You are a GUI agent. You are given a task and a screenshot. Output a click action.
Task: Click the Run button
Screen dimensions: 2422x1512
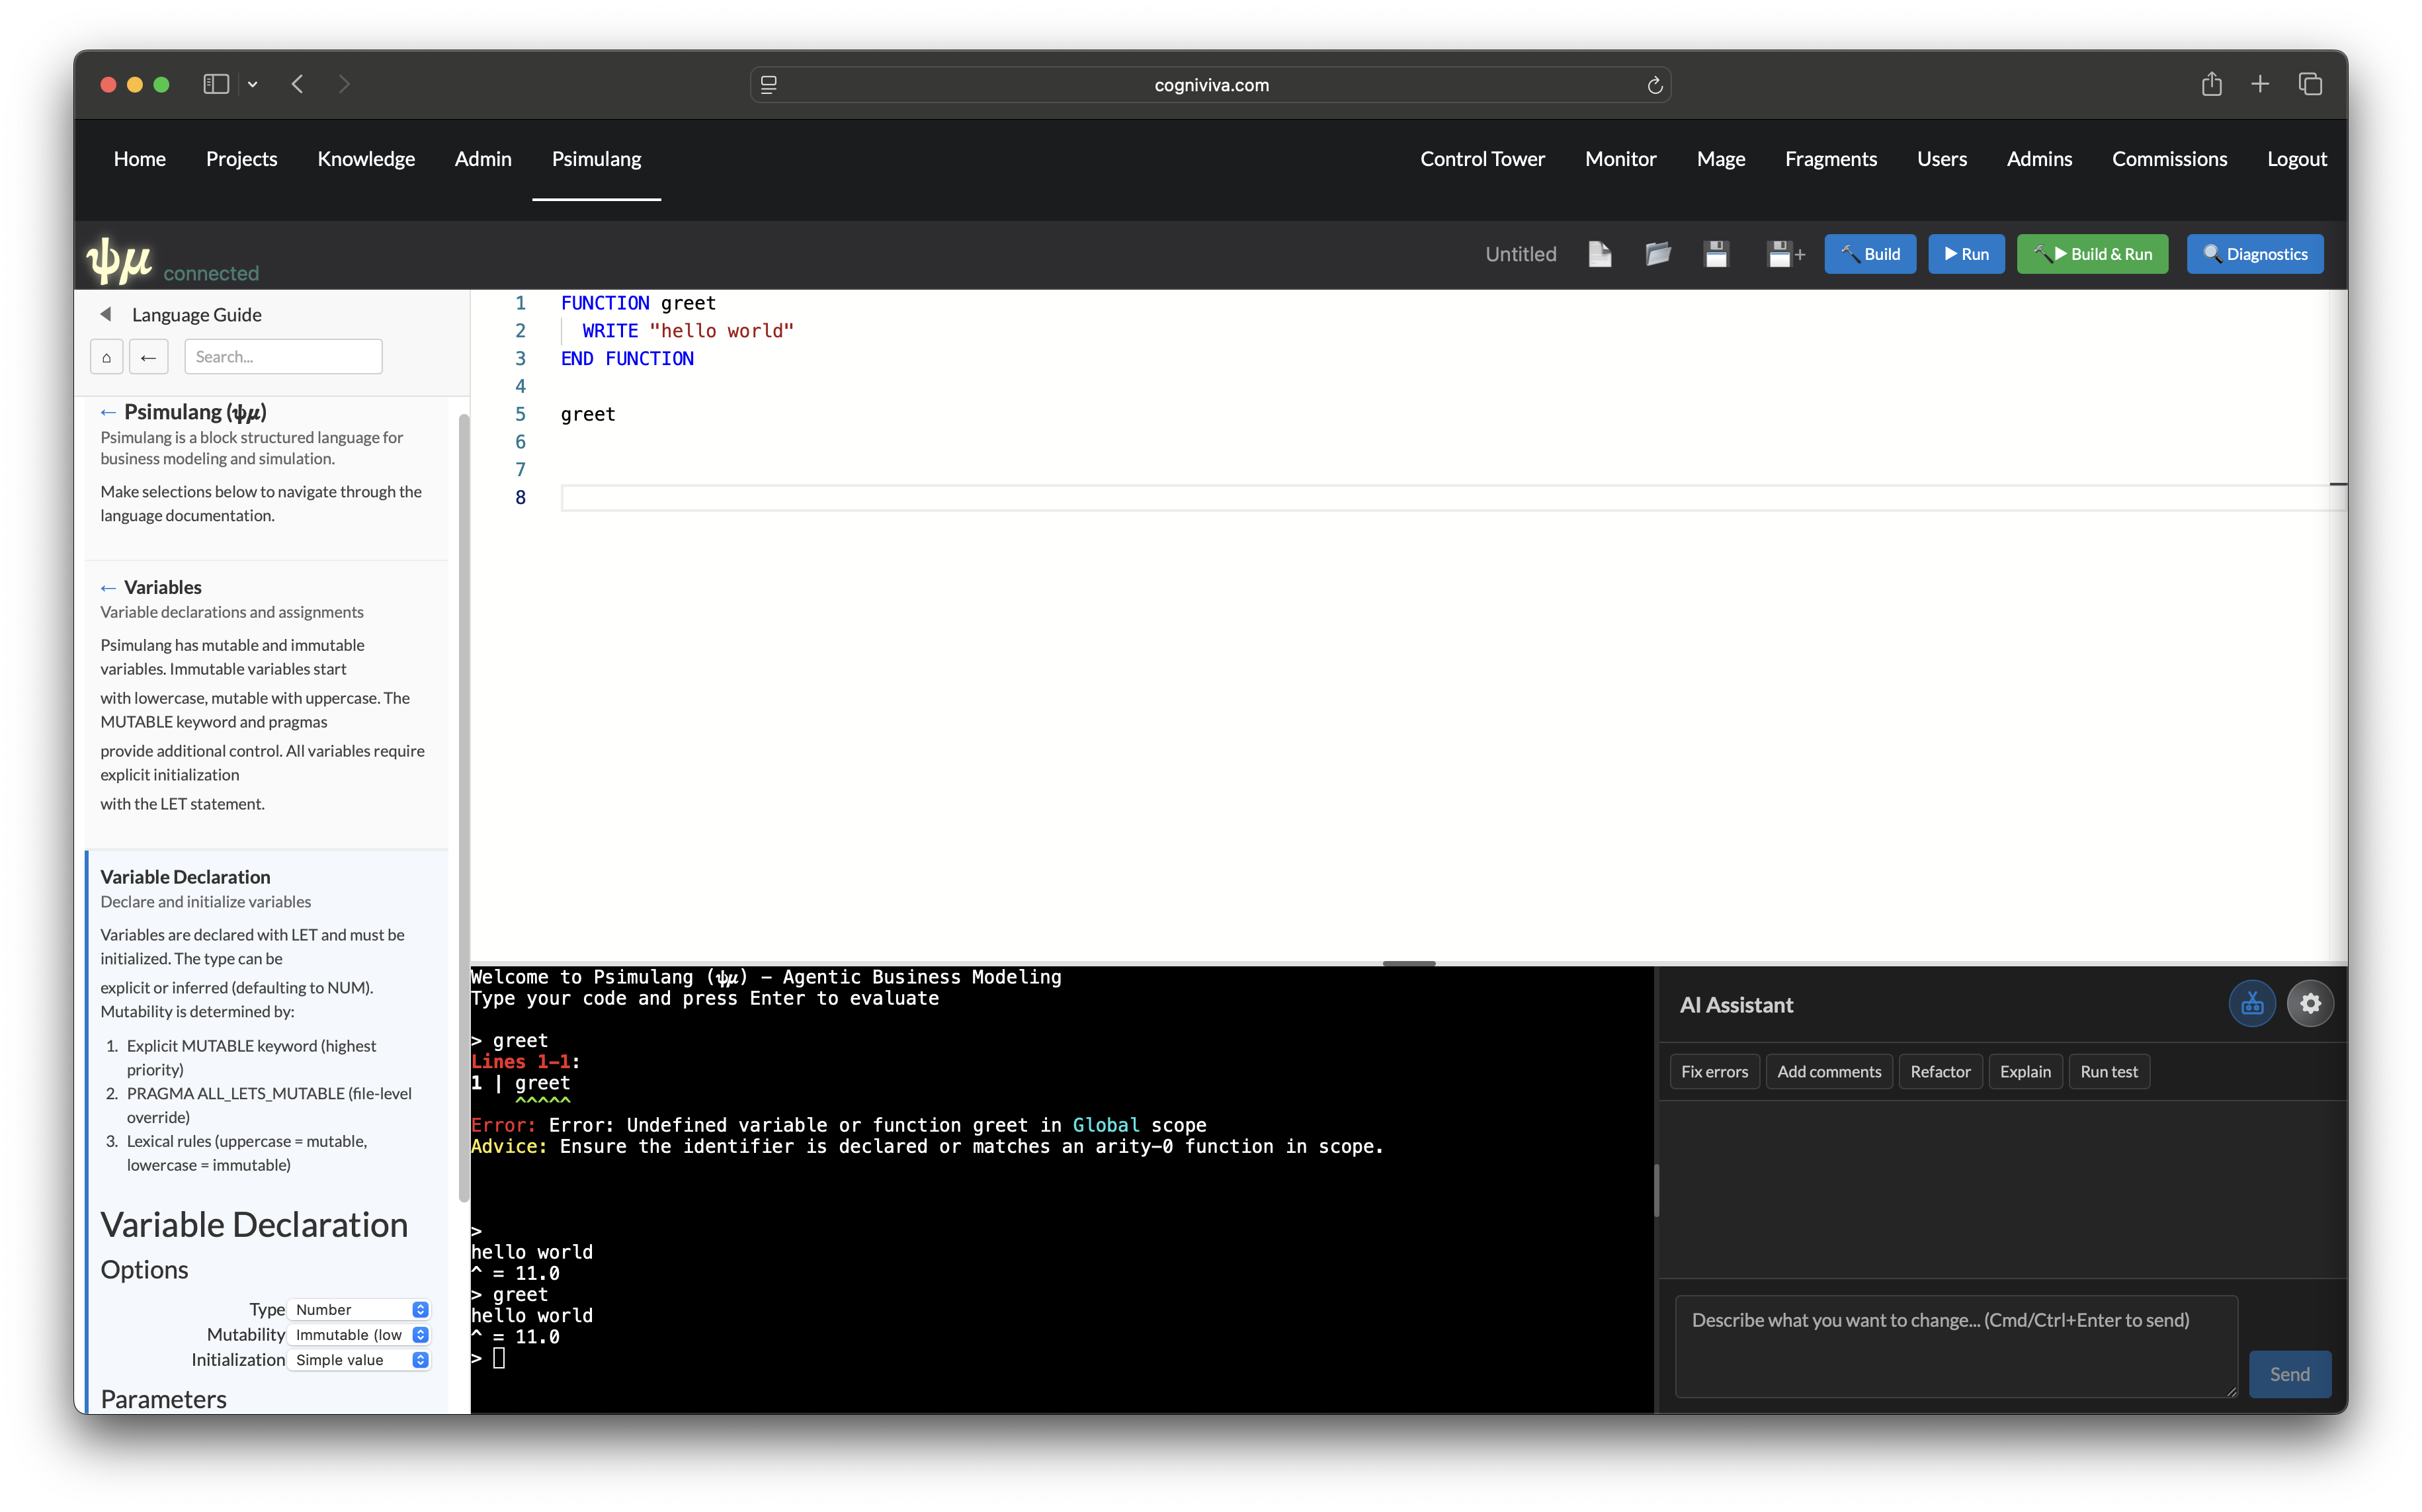click(x=1966, y=254)
